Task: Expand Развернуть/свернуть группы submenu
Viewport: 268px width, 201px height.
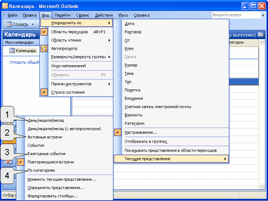Action: point(76,57)
